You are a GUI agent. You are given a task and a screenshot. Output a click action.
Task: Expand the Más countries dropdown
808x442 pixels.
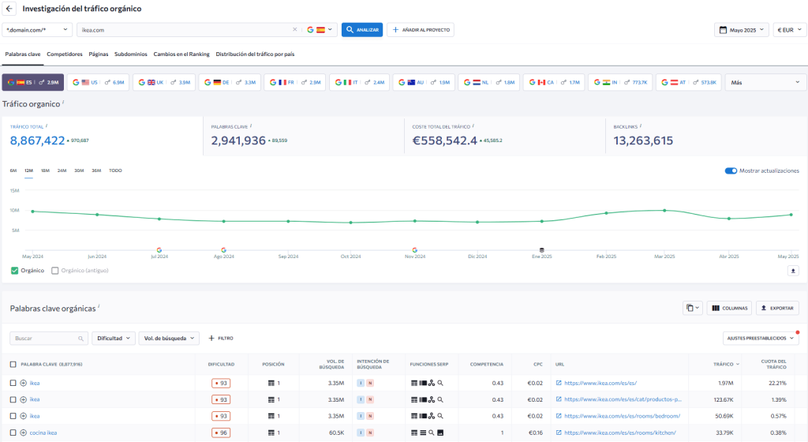(x=765, y=82)
